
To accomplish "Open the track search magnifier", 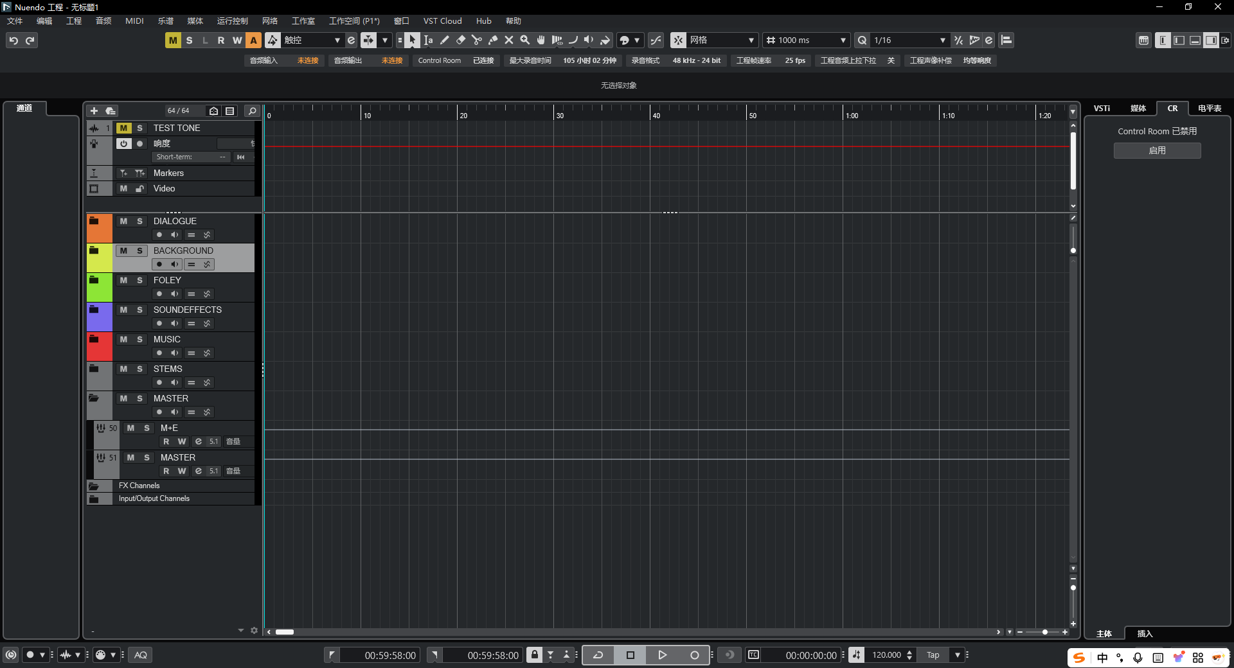I will 253,111.
